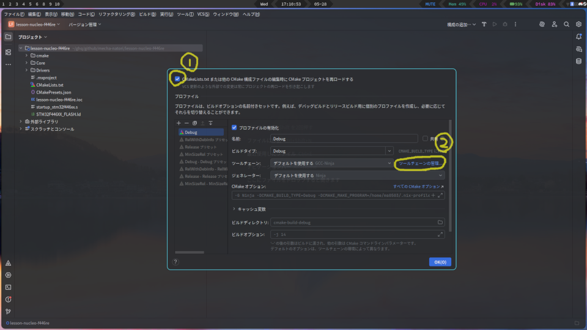Open Database tool window icon
The image size is (587, 330).
click(579, 61)
